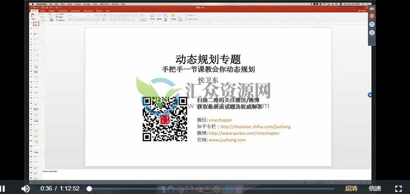The width and height of the screenshot is (410, 194).
Task: Click the QR code image on slide
Action: pyautogui.click(x=165, y=119)
